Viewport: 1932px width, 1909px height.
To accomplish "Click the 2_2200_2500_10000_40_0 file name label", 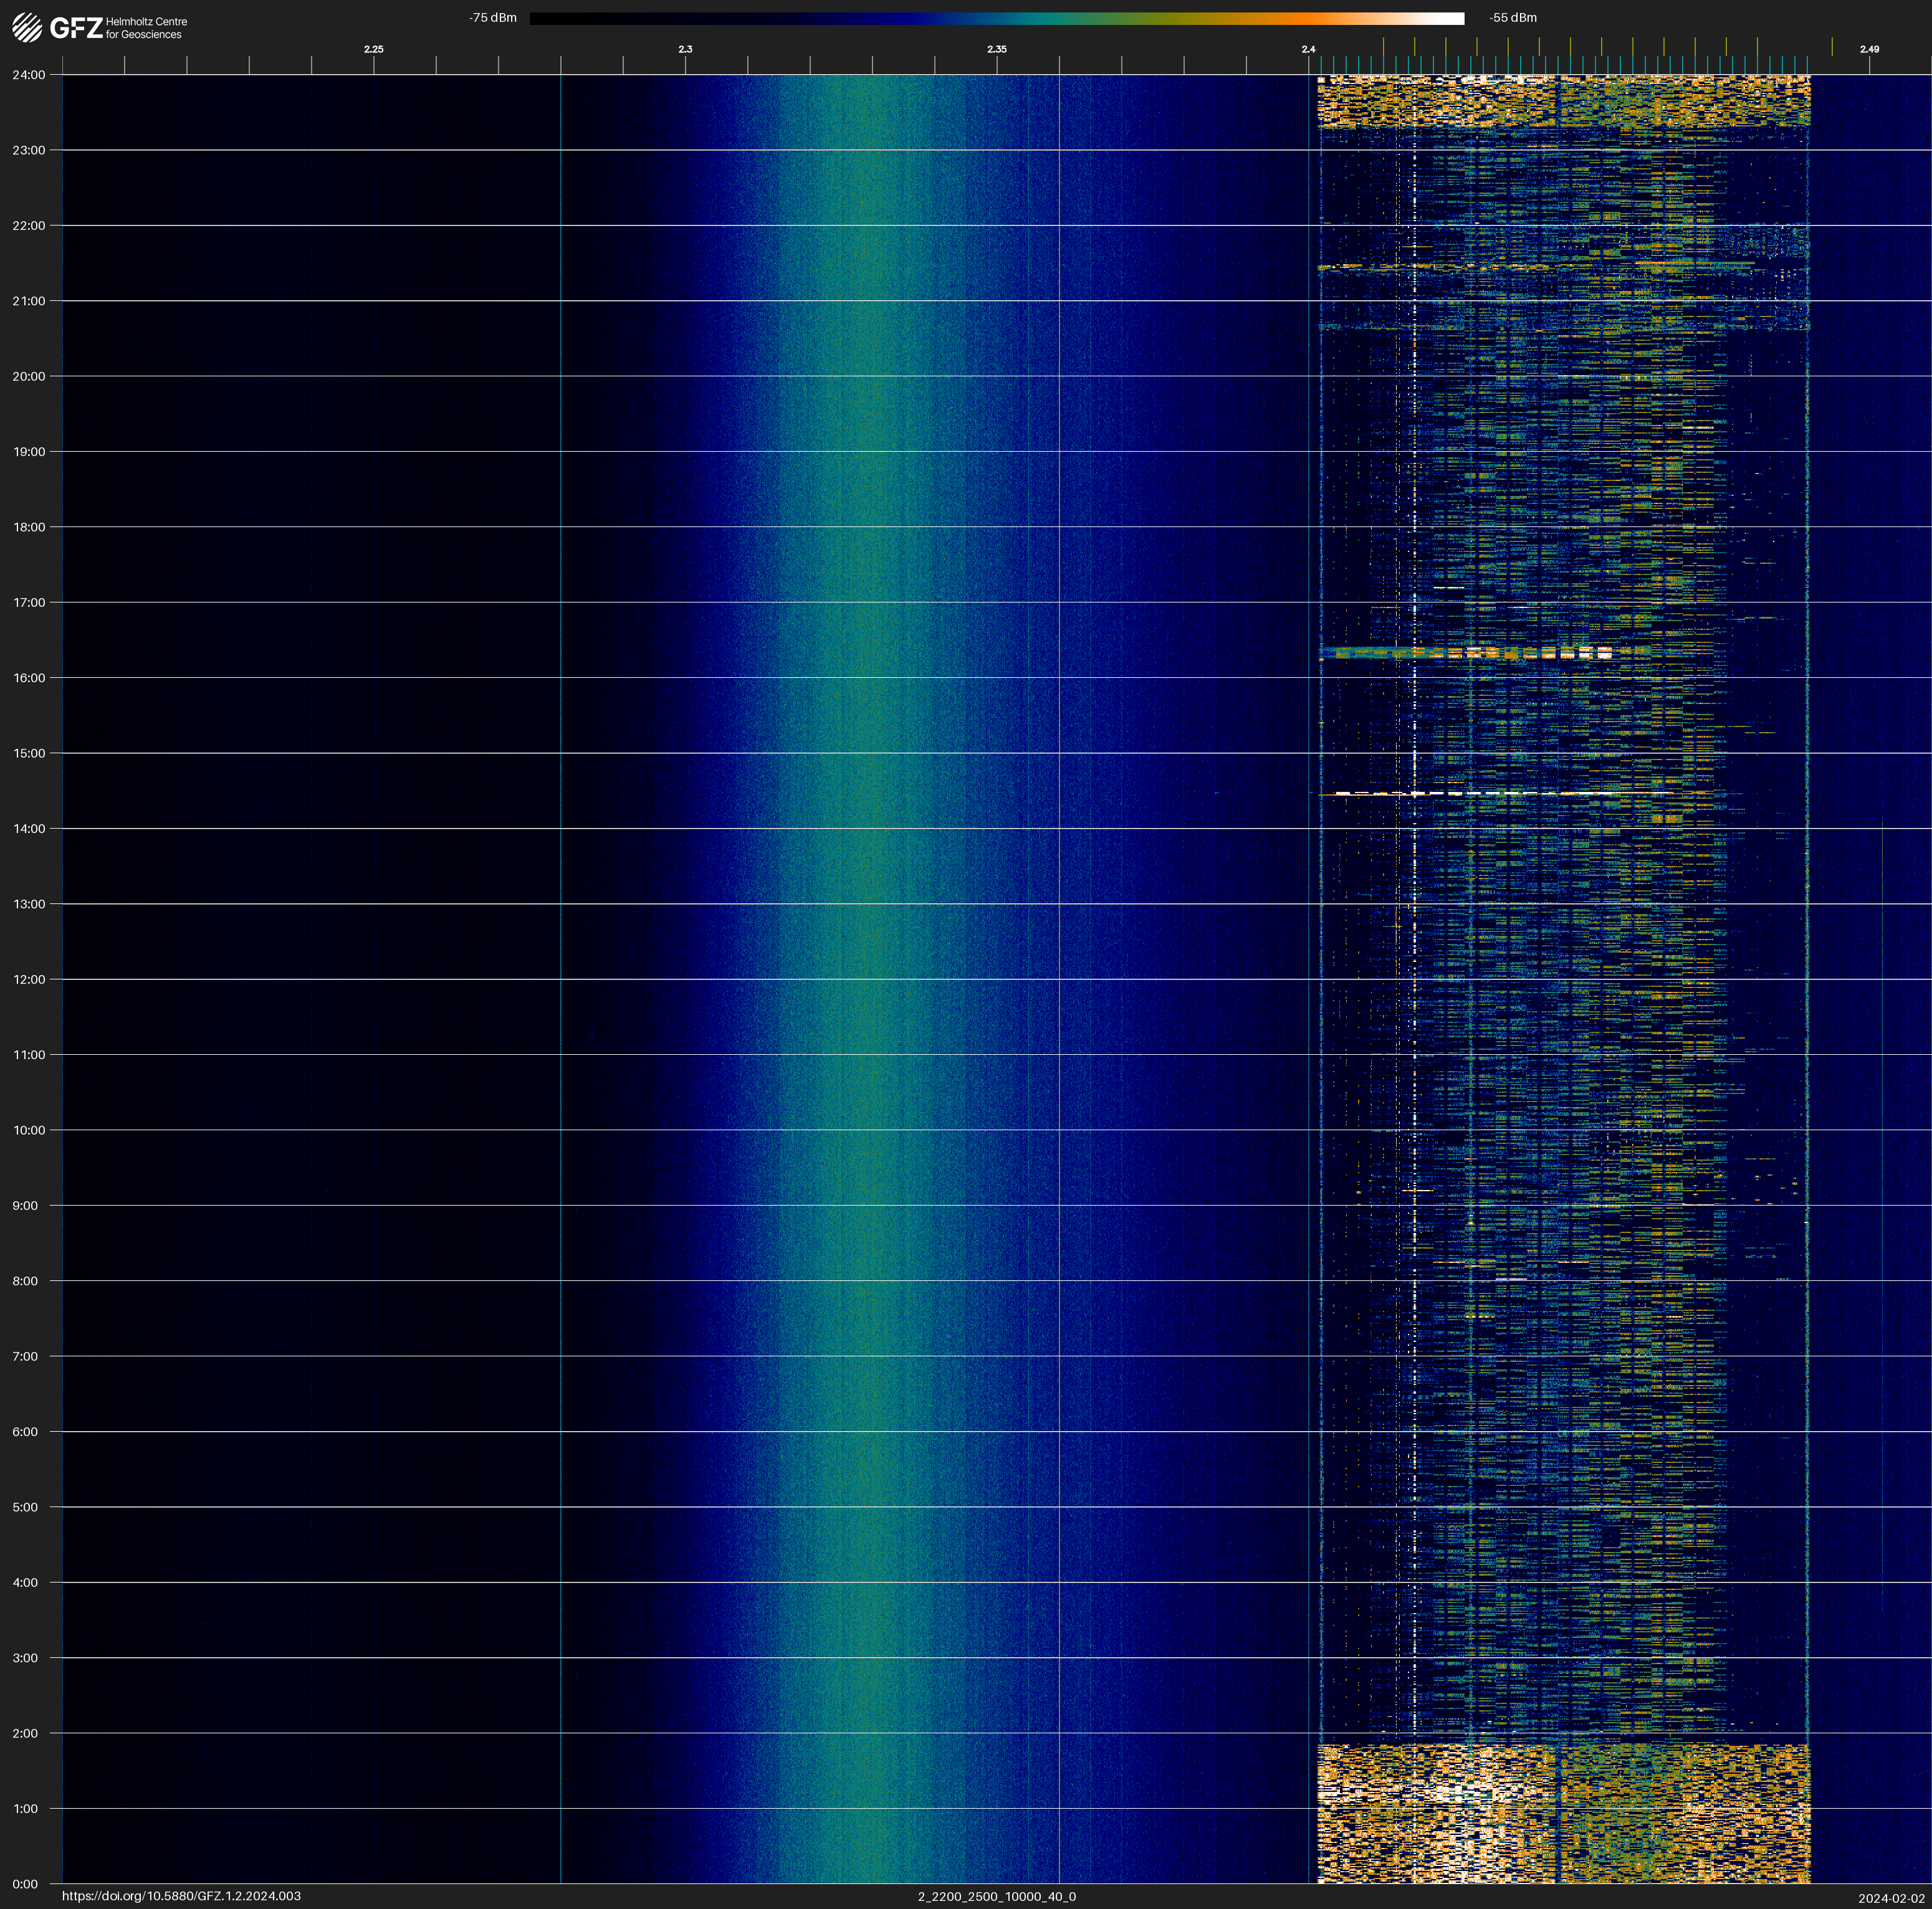I will [x=996, y=1896].
